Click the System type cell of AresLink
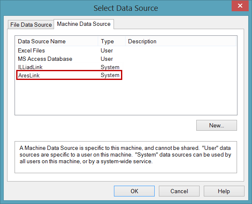This screenshot has width=252, height=204. coord(110,75)
